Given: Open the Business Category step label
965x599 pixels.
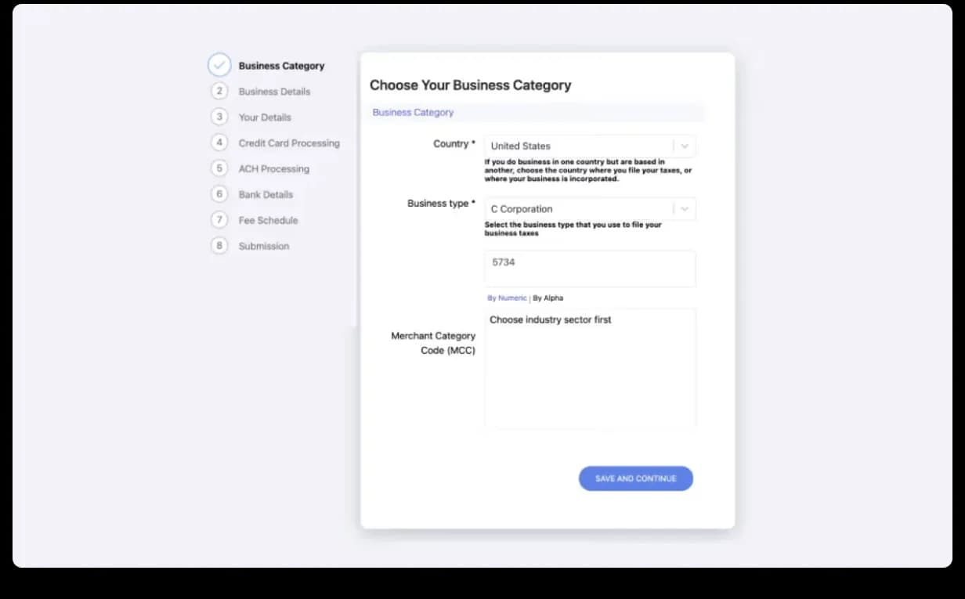Looking at the screenshot, I should coord(281,66).
